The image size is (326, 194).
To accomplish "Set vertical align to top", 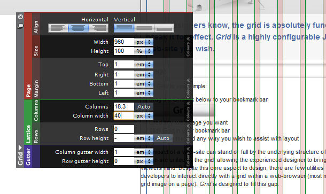I will (x=124, y=28).
